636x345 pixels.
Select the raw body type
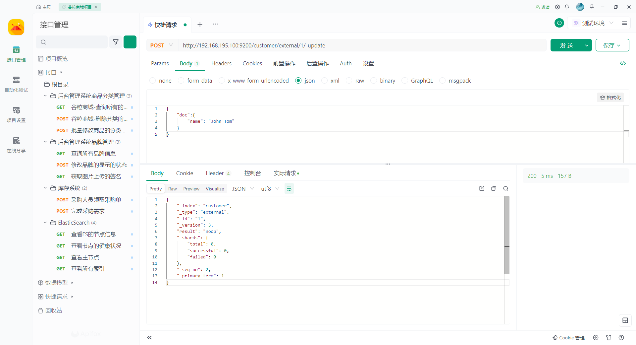(349, 81)
